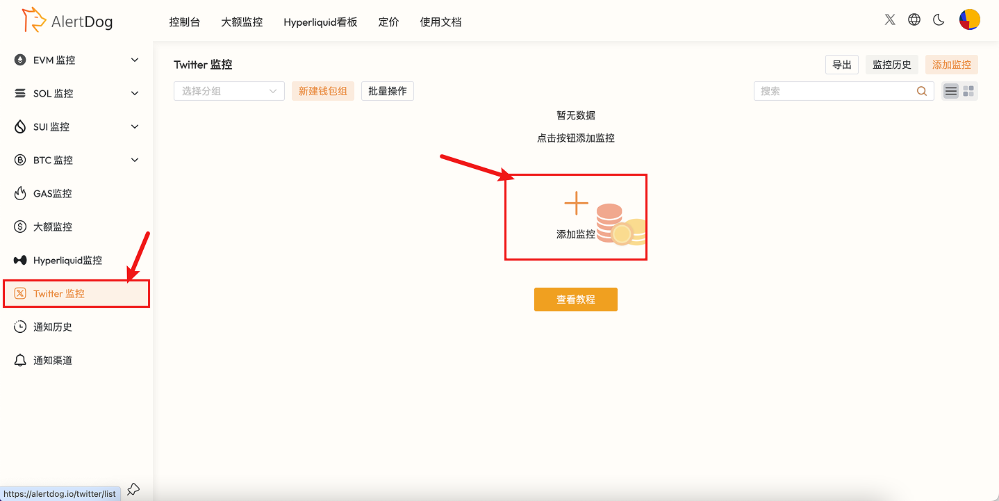Expand the SOL 监控 chevron
999x501 pixels.
(135, 93)
